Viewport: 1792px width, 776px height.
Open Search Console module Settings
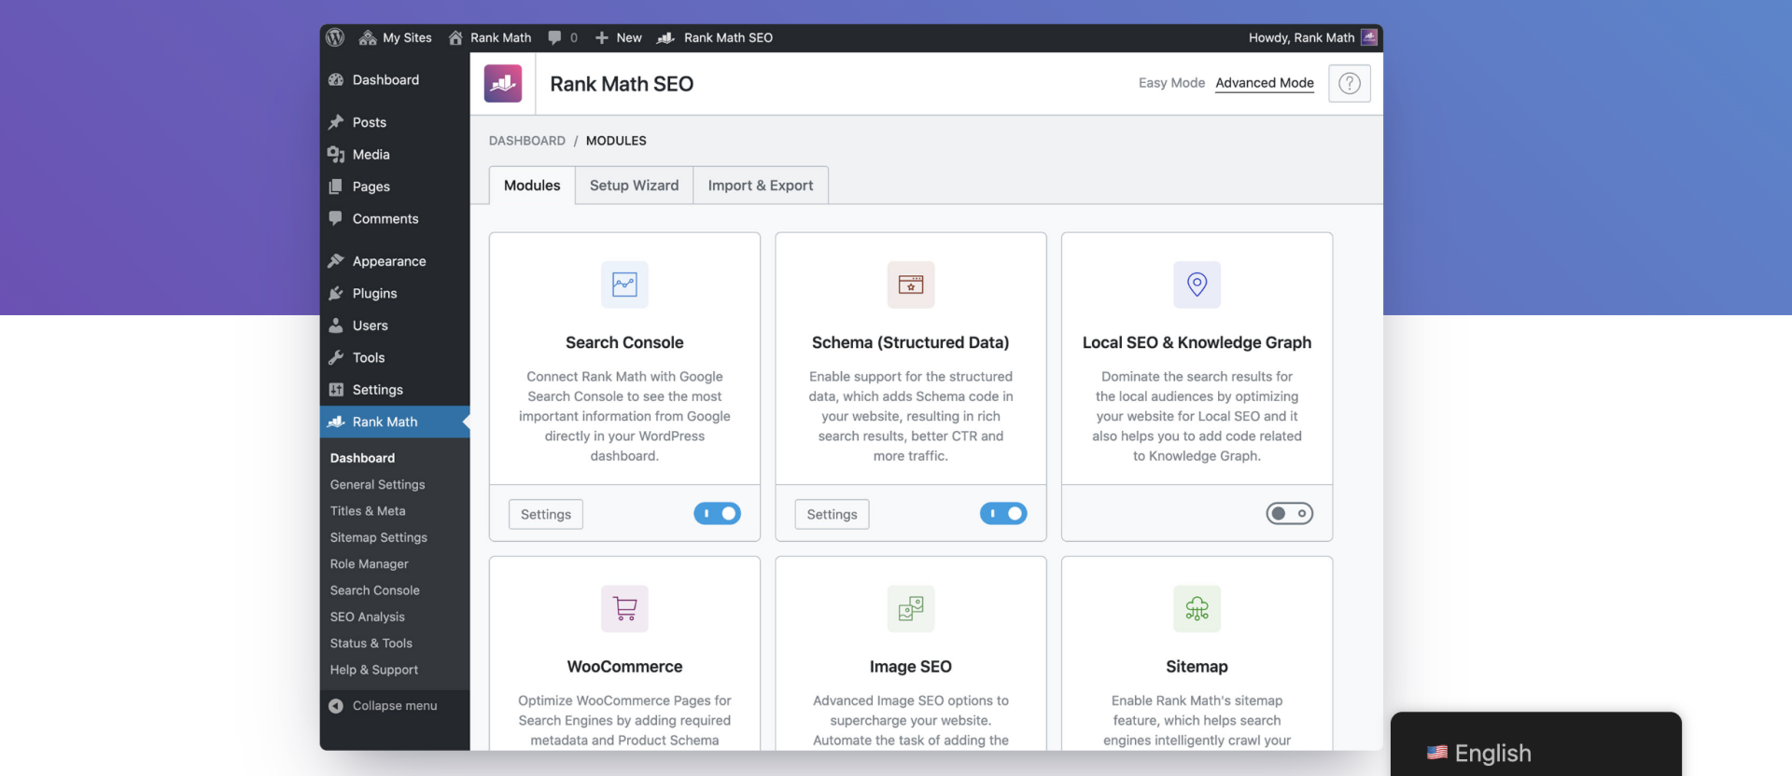(546, 514)
